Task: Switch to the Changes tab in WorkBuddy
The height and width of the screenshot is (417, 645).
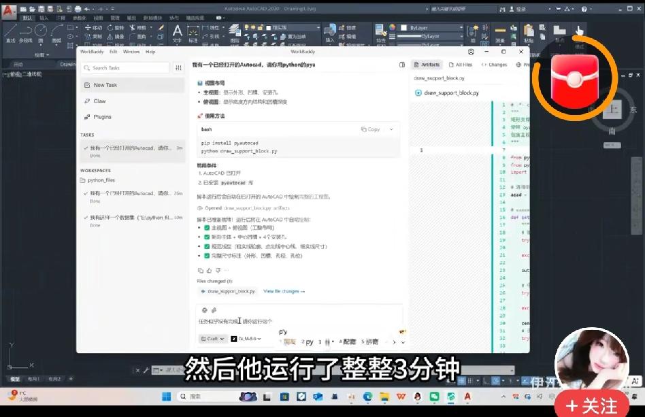Action: click(494, 65)
